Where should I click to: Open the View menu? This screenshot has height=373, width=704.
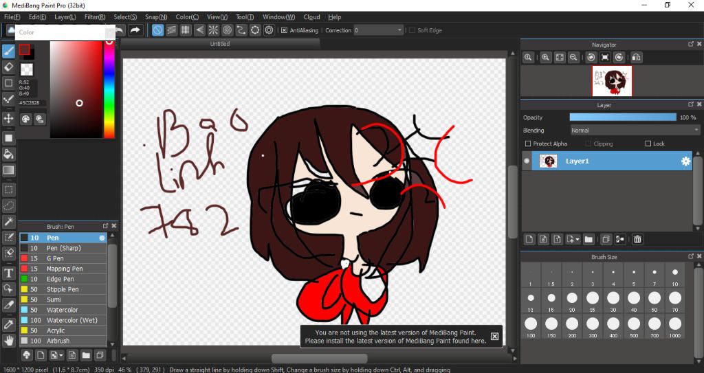pos(217,17)
